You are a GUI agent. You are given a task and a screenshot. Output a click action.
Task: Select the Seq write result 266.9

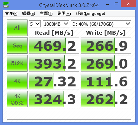point(106,46)
